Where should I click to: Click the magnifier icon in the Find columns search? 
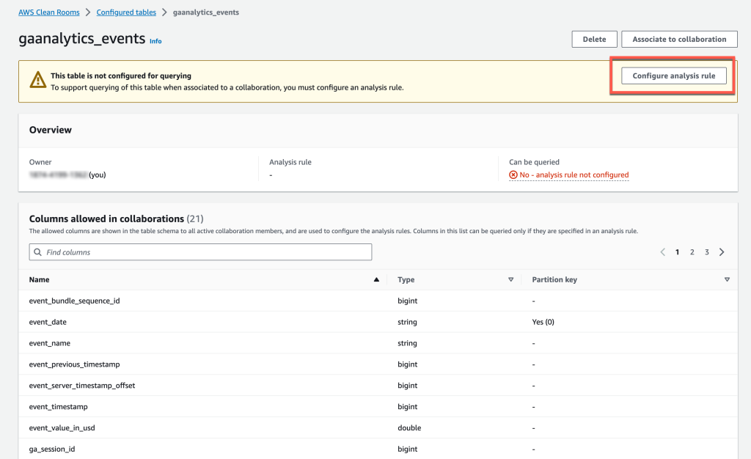pos(37,251)
